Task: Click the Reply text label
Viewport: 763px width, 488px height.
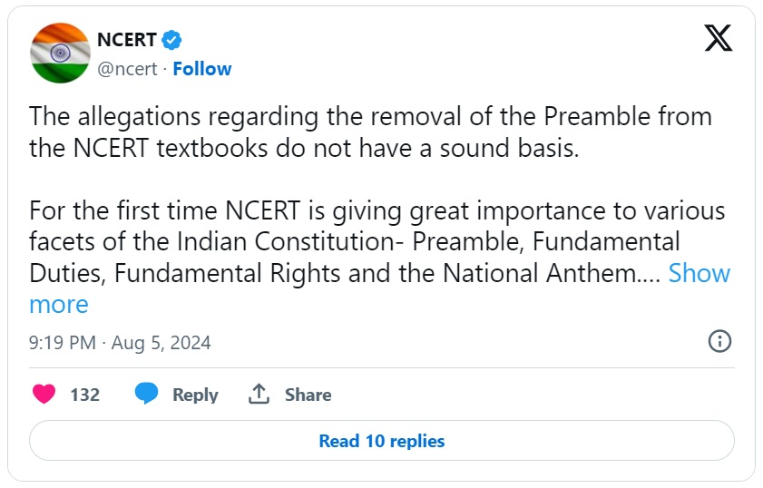Action: [x=195, y=395]
